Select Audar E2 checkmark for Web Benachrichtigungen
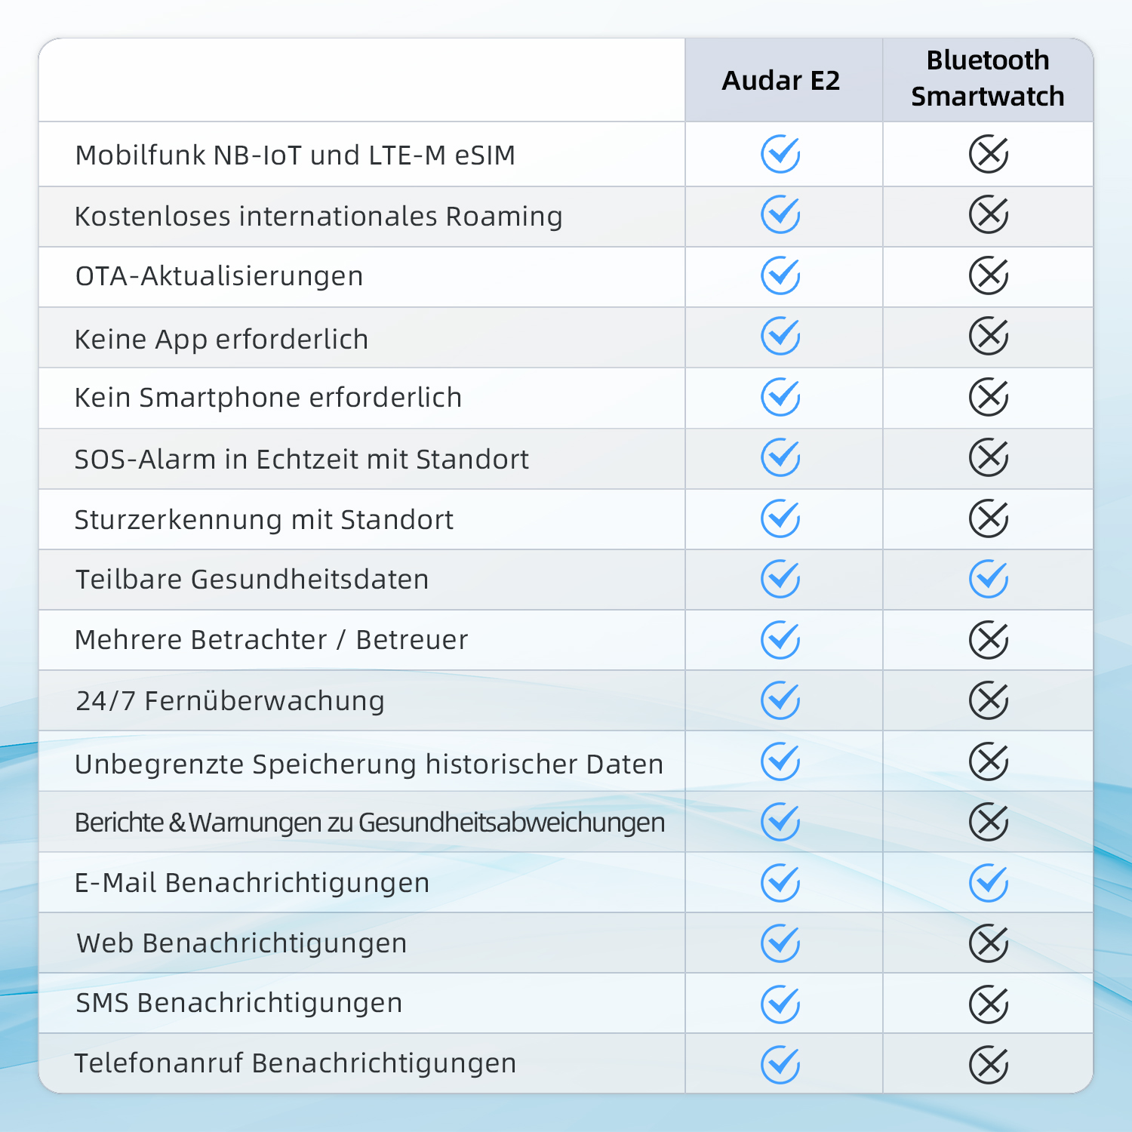This screenshot has height=1132, width=1132. tap(780, 943)
